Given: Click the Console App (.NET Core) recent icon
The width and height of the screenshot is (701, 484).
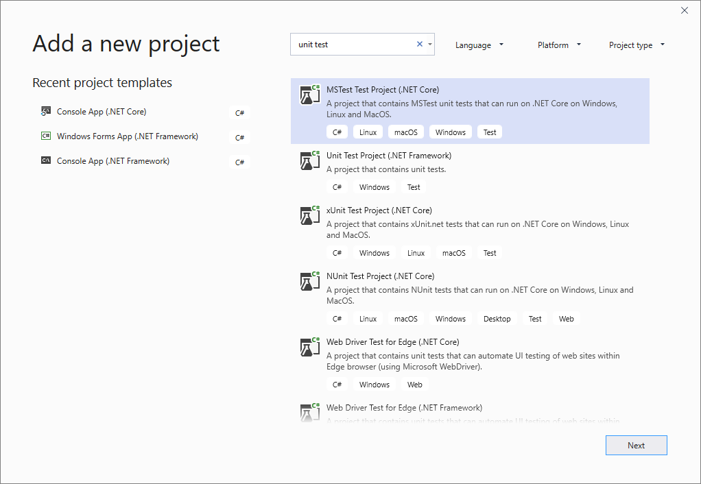Looking at the screenshot, I should point(46,112).
